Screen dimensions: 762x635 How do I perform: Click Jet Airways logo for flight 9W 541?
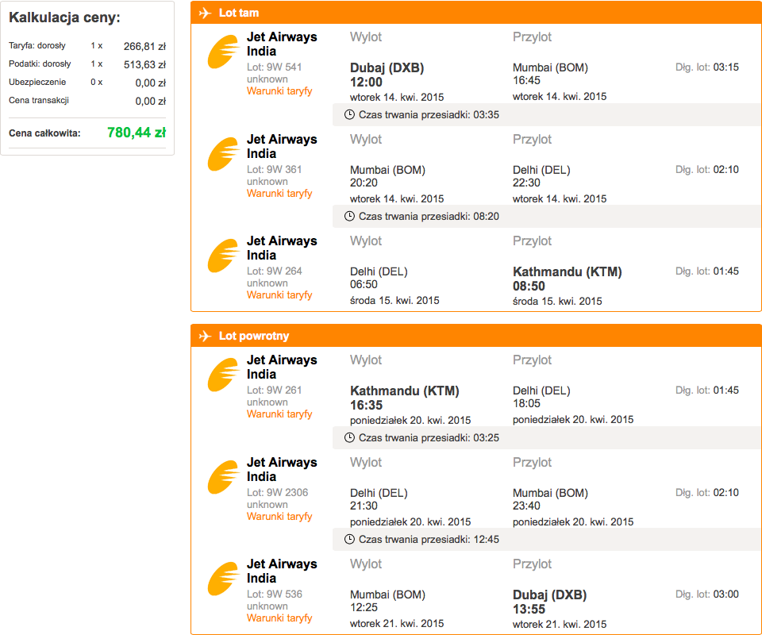pyautogui.click(x=224, y=52)
